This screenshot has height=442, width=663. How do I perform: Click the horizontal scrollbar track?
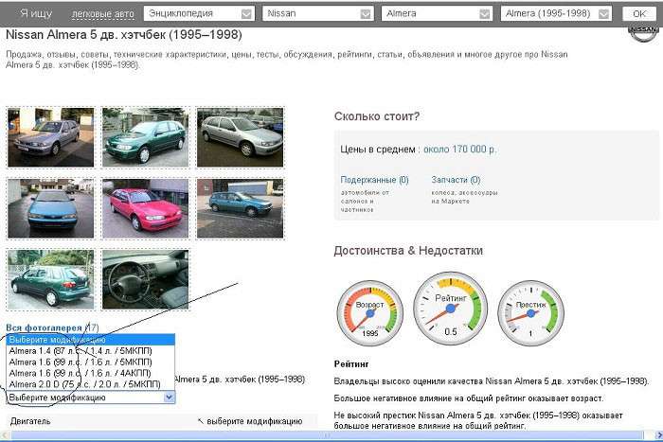click(327, 435)
